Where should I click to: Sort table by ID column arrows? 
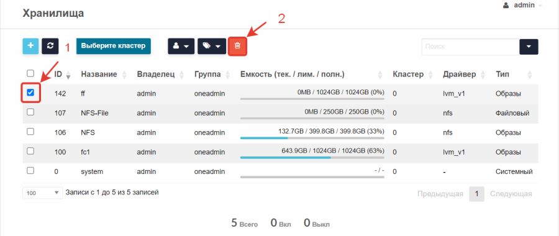68,75
